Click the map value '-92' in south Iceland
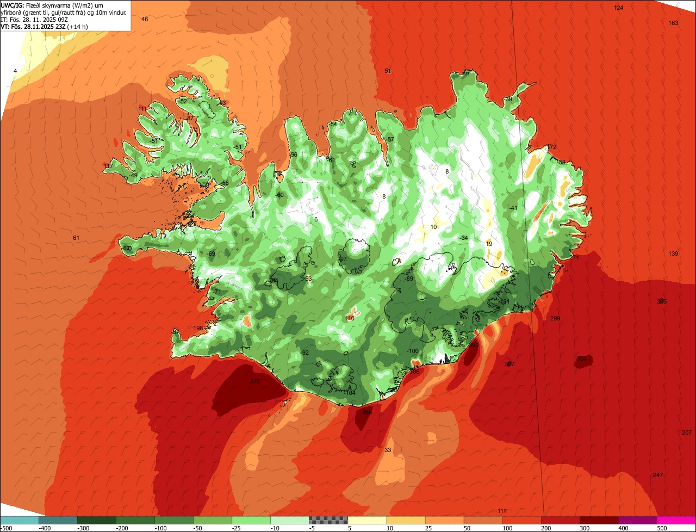 pyautogui.click(x=304, y=353)
